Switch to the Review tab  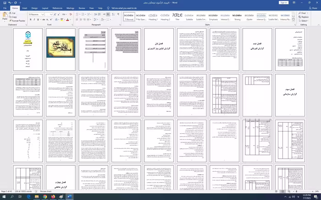pos(82,8)
